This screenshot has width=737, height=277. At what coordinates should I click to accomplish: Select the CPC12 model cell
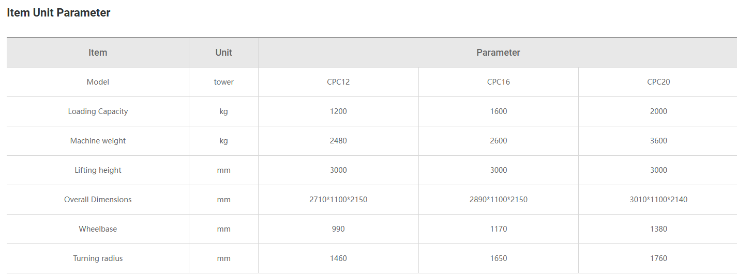338,82
